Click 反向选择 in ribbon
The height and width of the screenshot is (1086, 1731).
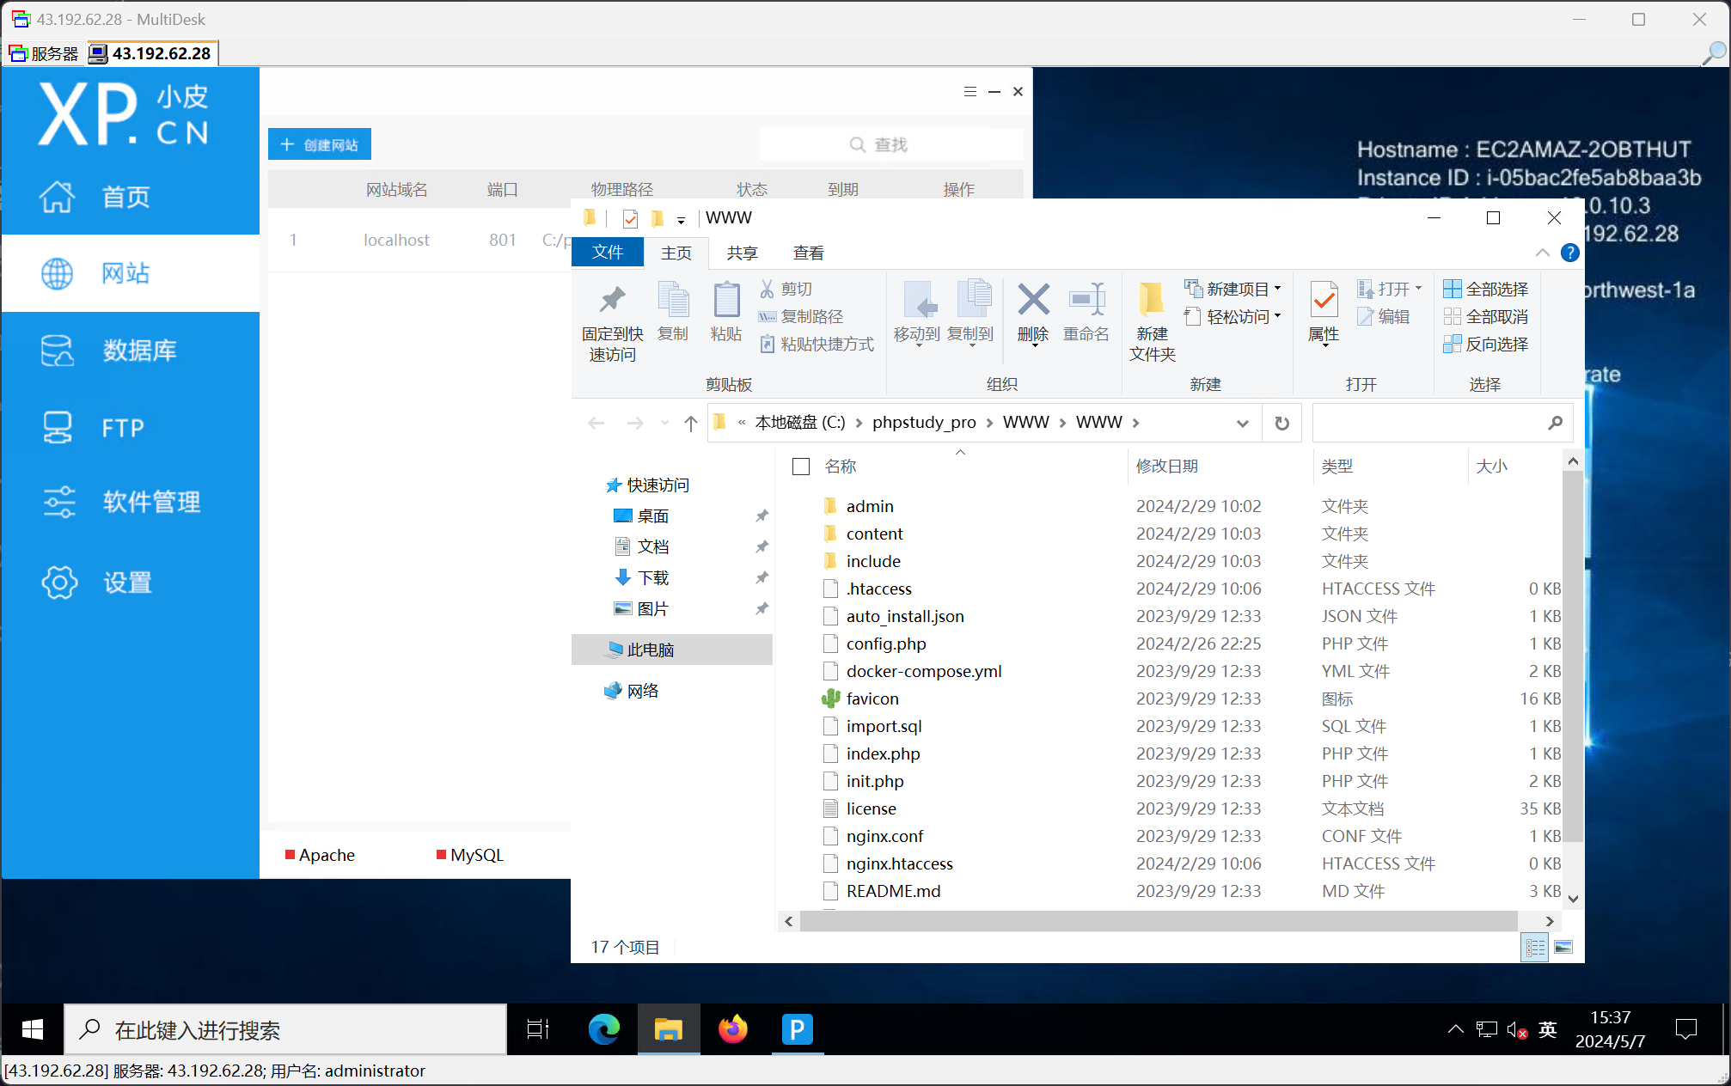coord(1486,344)
